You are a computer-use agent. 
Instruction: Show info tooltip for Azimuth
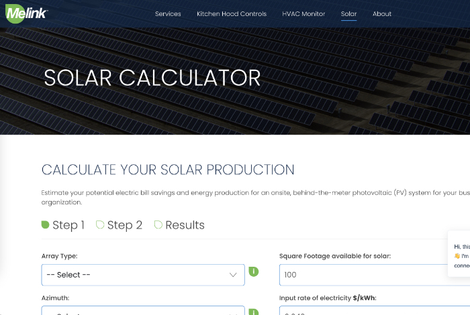tap(254, 312)
